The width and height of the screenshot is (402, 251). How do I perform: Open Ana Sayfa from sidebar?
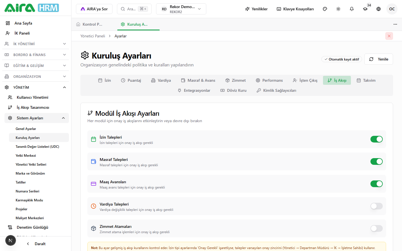pyautogui.click(x=35, y=23)
